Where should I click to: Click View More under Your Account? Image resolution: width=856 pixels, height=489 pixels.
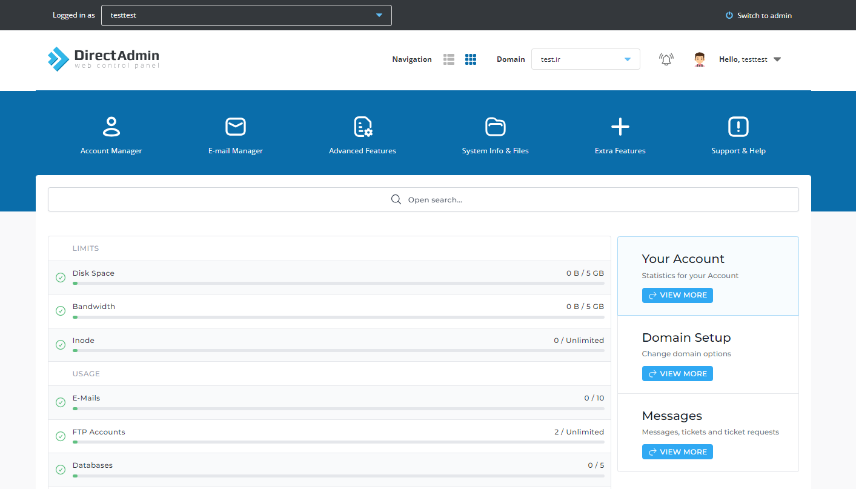(x=677, y=295)
